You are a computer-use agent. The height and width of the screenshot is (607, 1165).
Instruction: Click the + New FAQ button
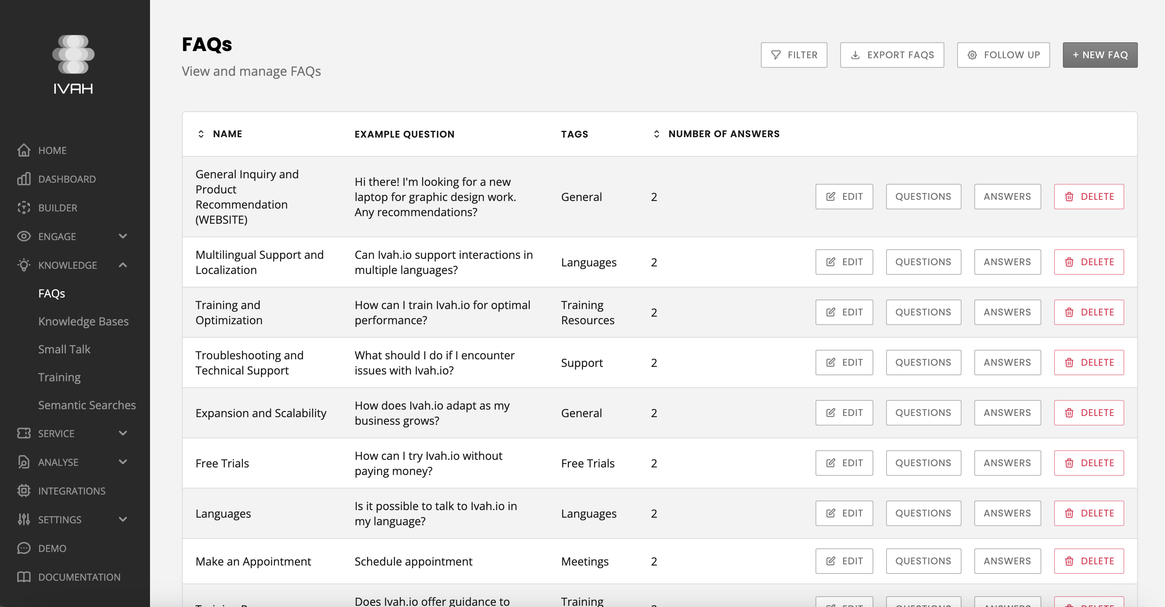point(1100,55)
